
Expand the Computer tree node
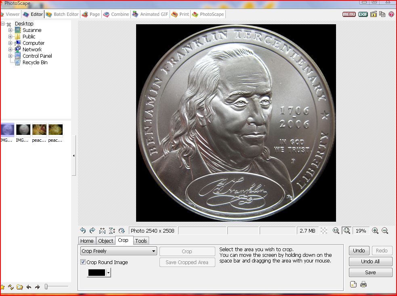pyautogui.click(x=11, y=43)
